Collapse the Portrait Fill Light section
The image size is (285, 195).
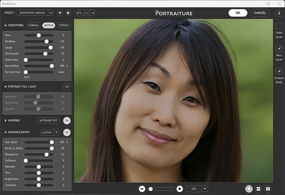pyautogui.click(x=5, y=87)
